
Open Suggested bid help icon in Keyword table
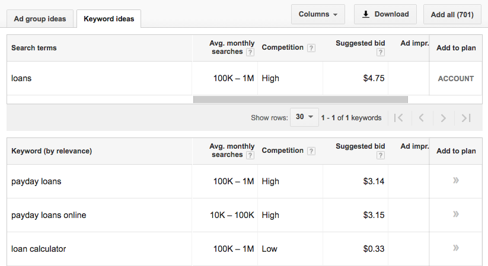pos(380,155)
